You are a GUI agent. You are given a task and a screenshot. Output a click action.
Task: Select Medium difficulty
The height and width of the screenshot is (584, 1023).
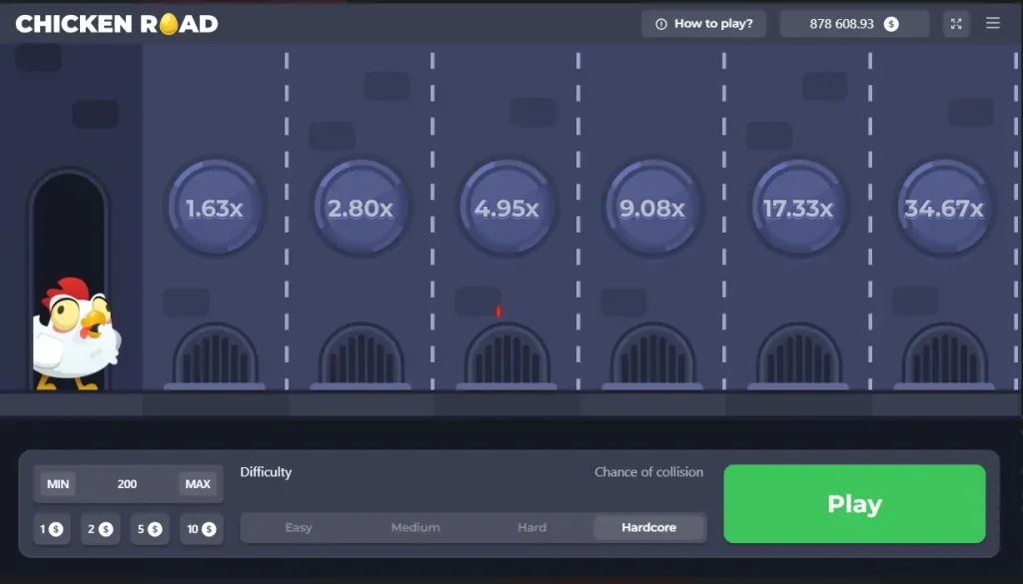pos(416,527)
